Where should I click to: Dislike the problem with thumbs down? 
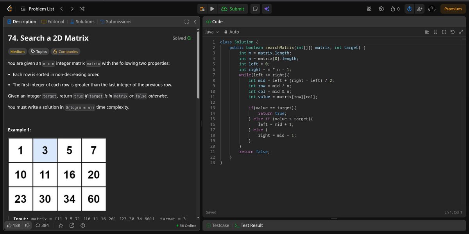click(27, 225)
